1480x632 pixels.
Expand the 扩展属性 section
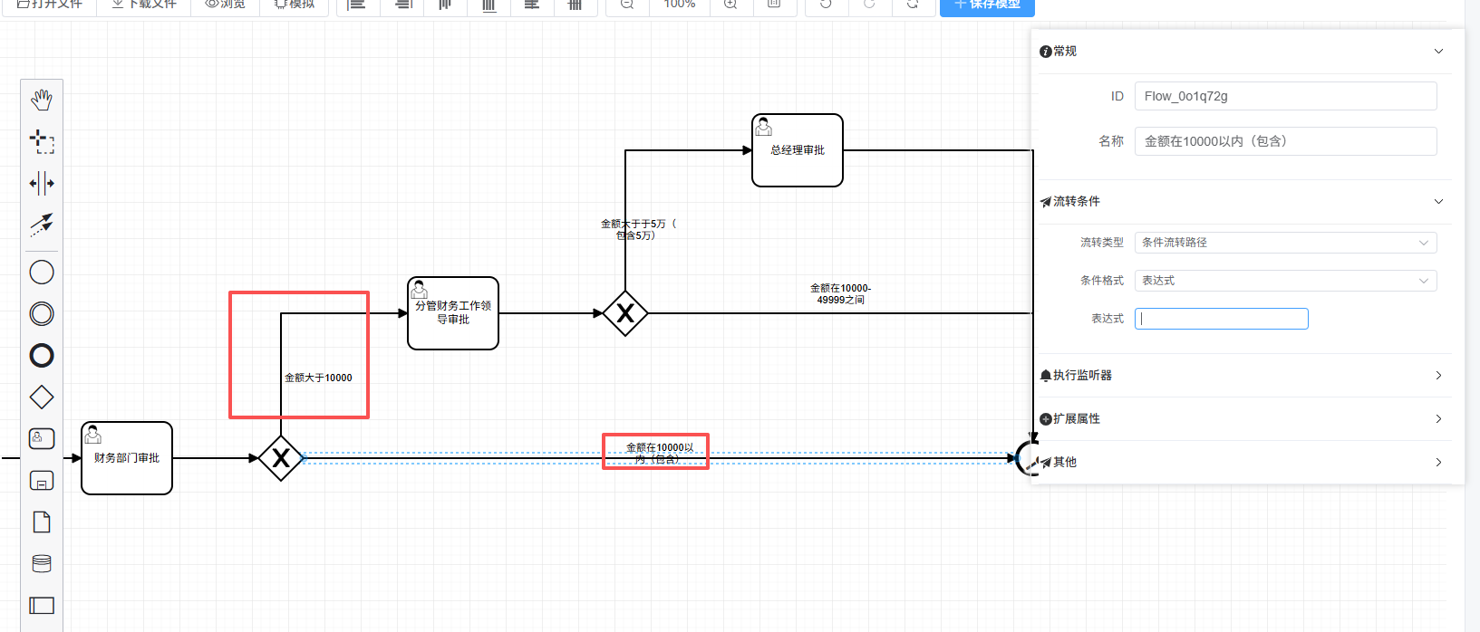1438,419
